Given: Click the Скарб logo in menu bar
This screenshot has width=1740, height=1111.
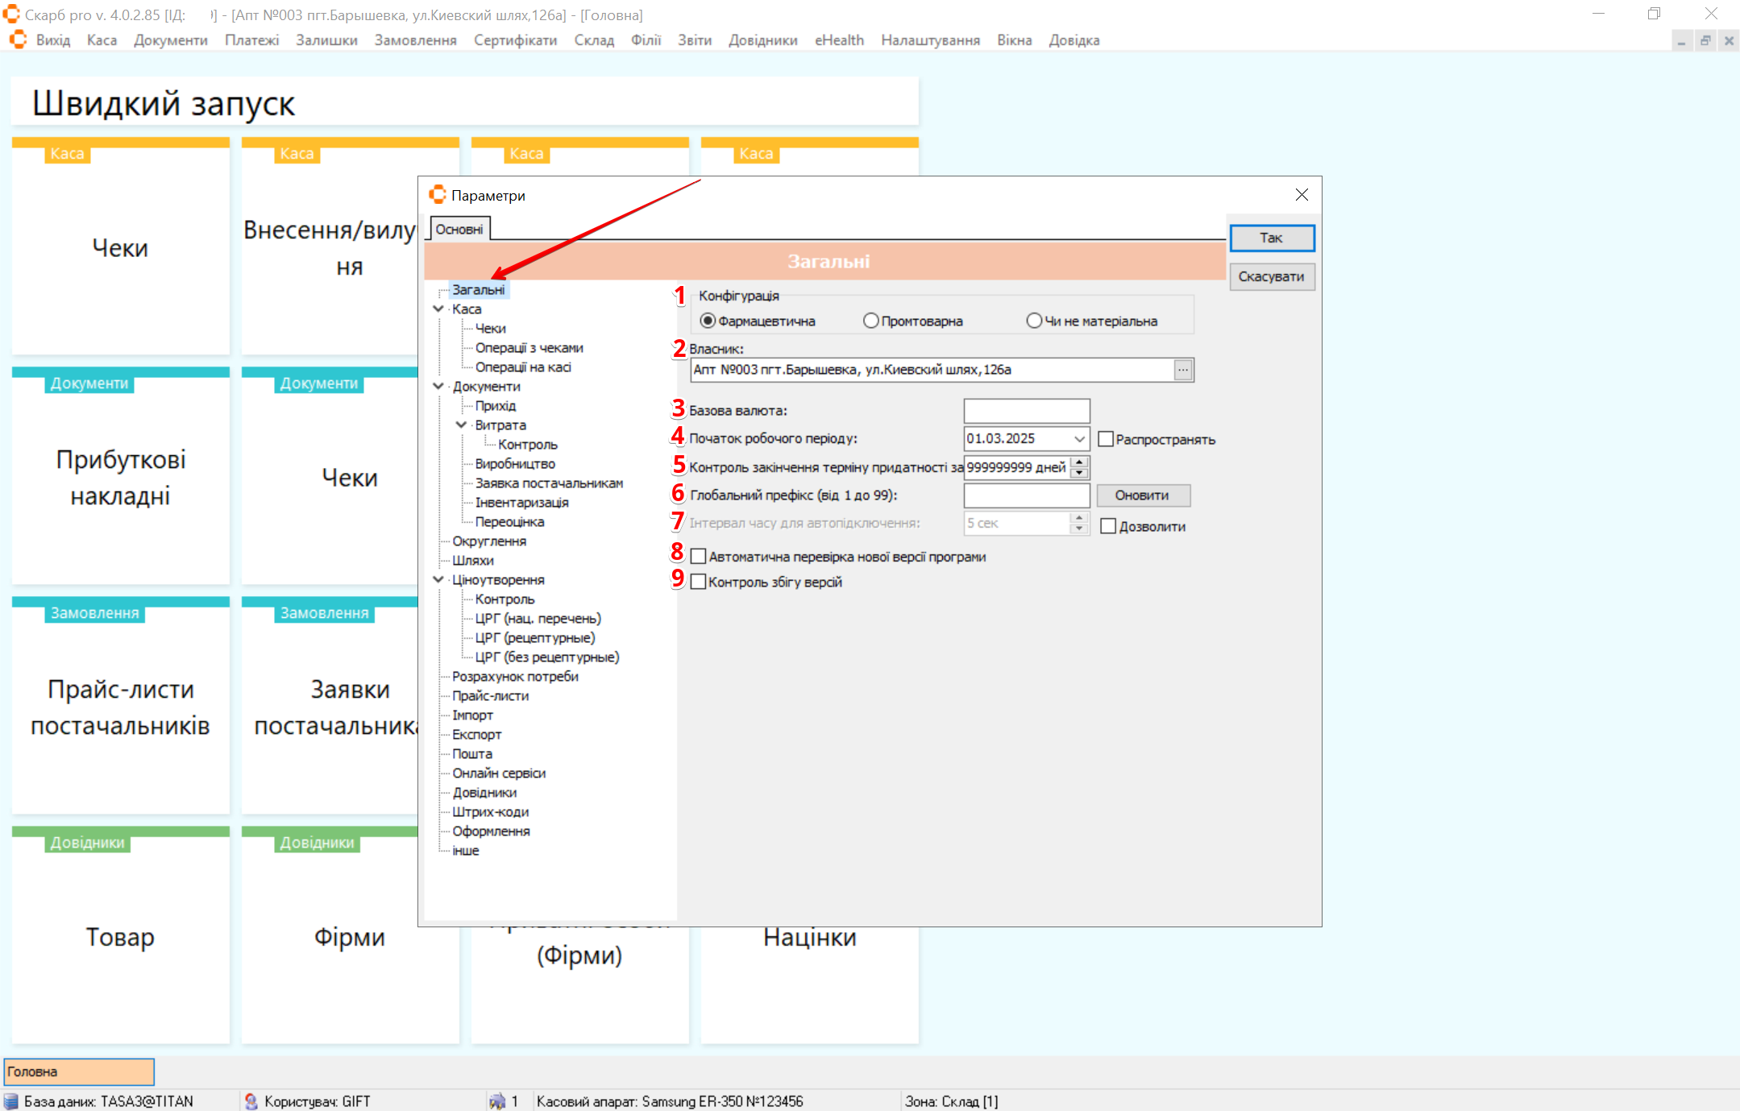Looking at the screenshot, I should (18, 40).
